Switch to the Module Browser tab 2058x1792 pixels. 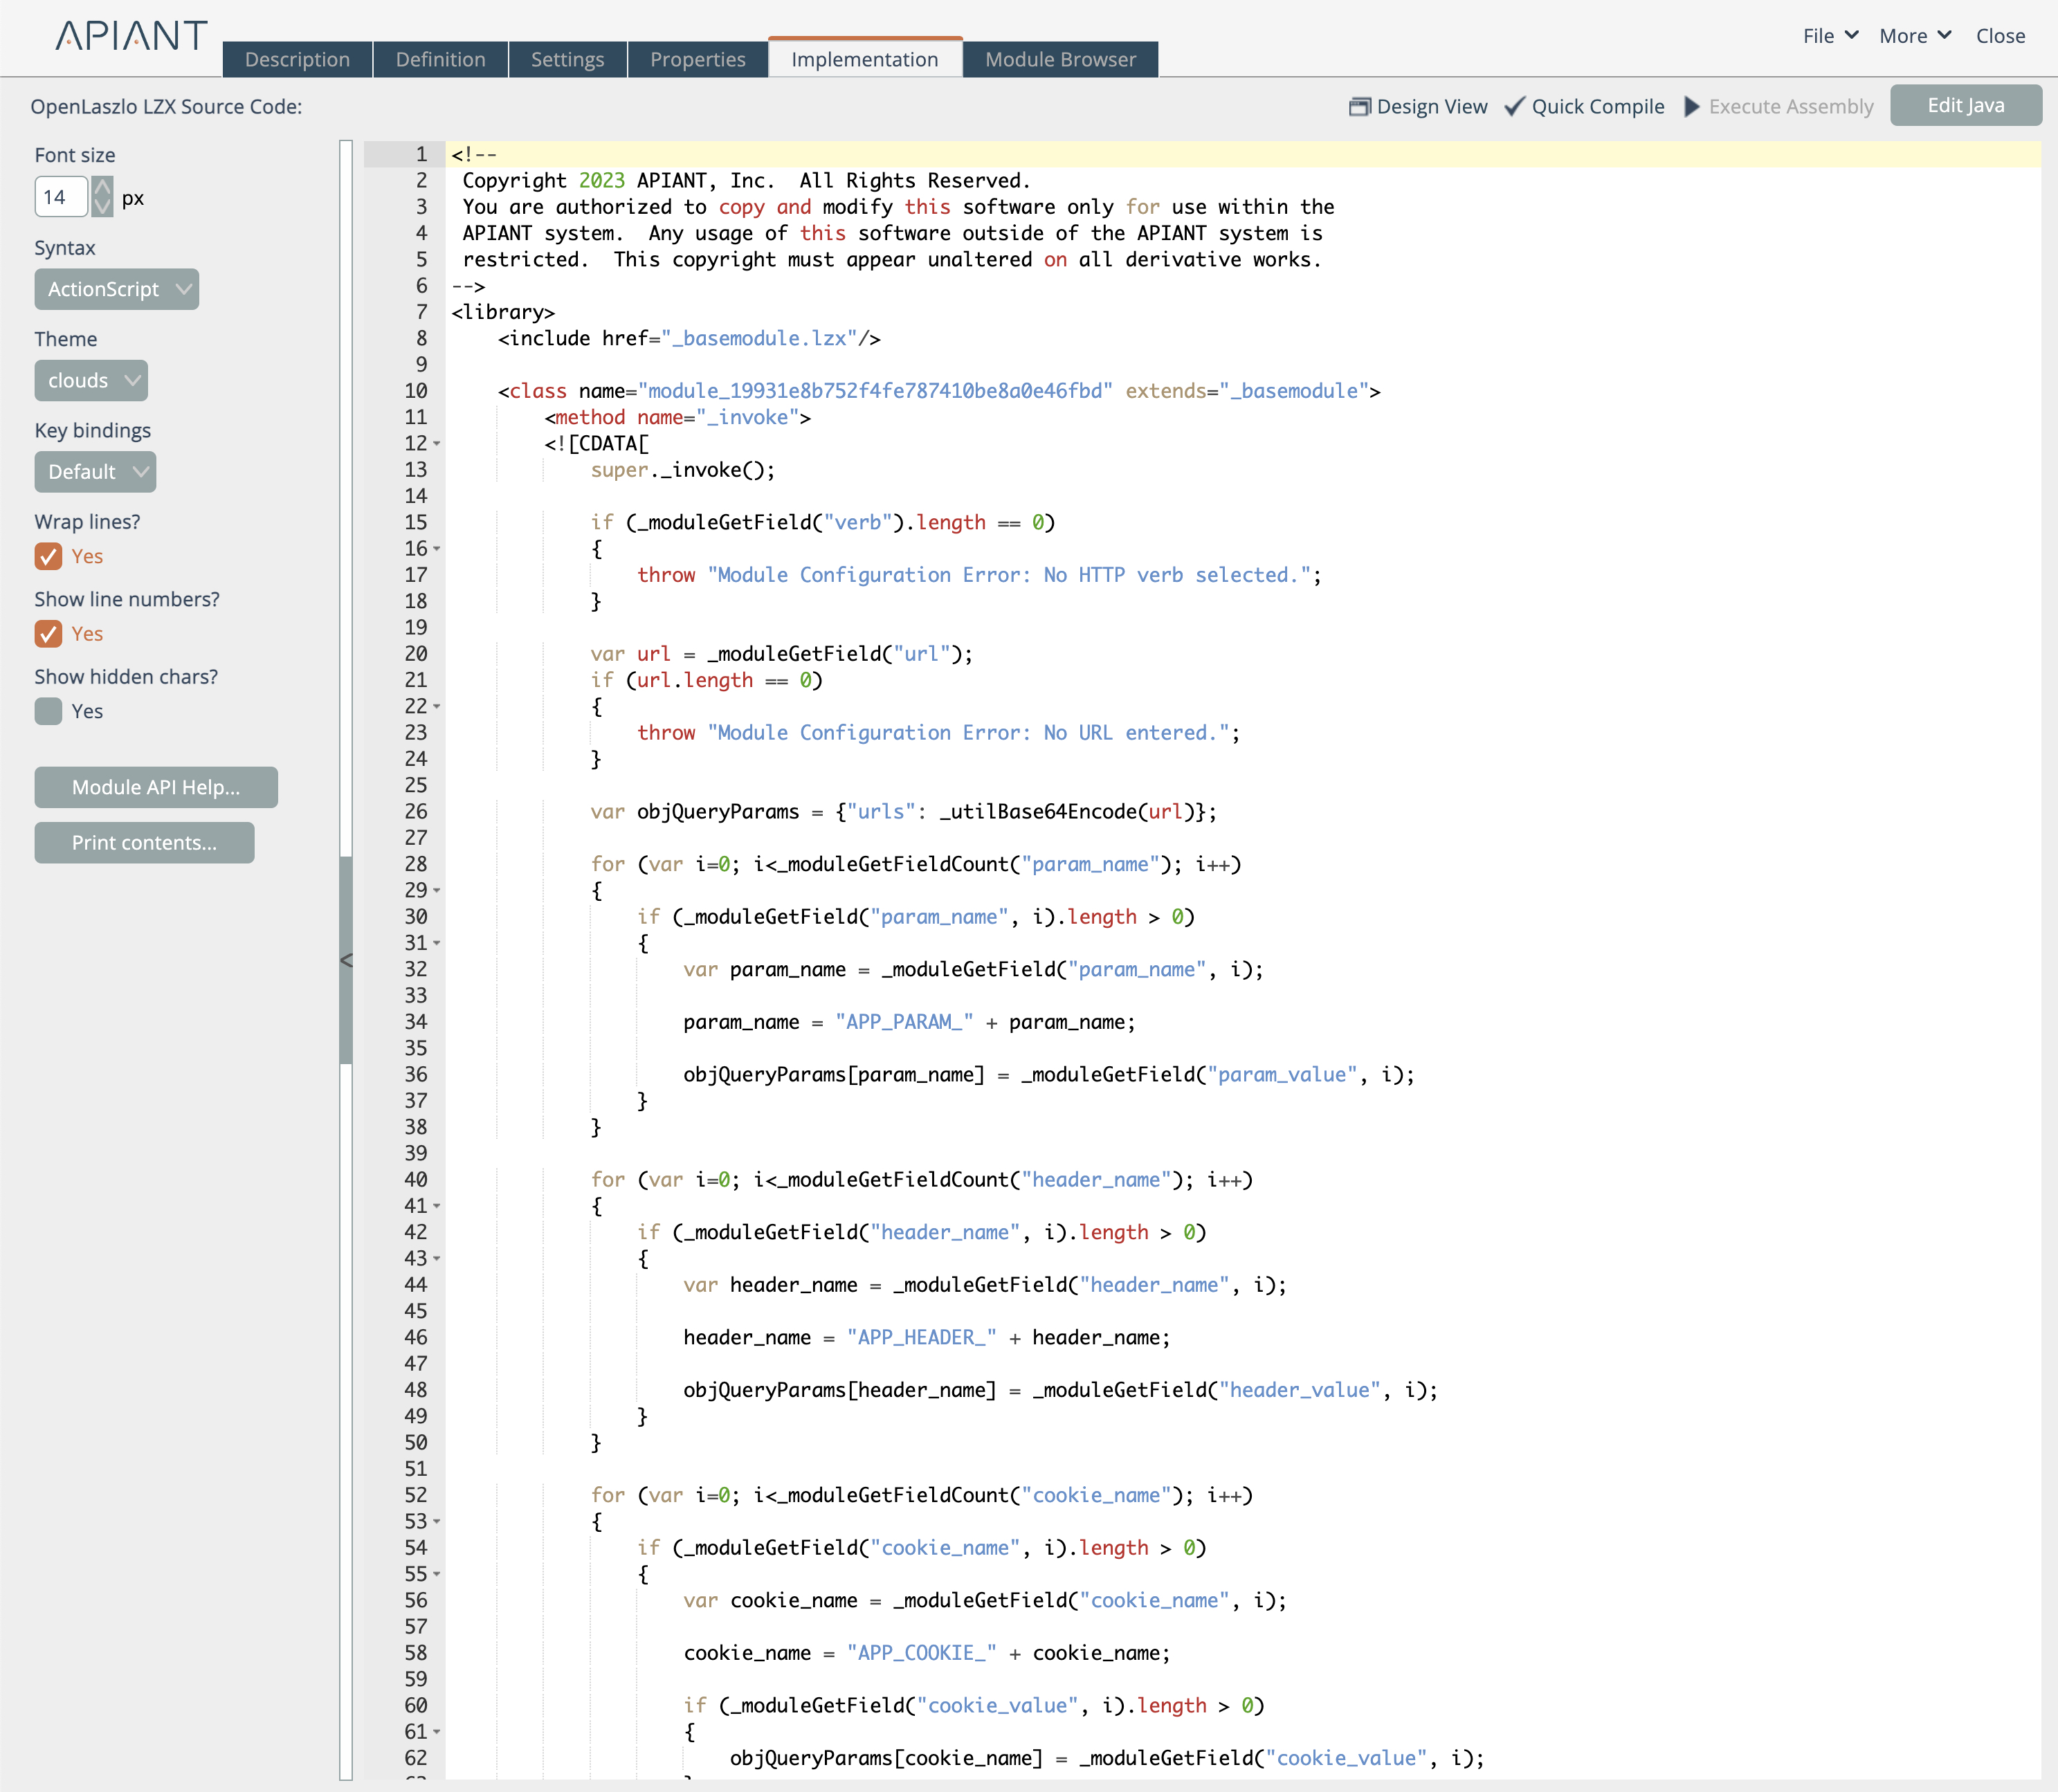coord(1060,59)
